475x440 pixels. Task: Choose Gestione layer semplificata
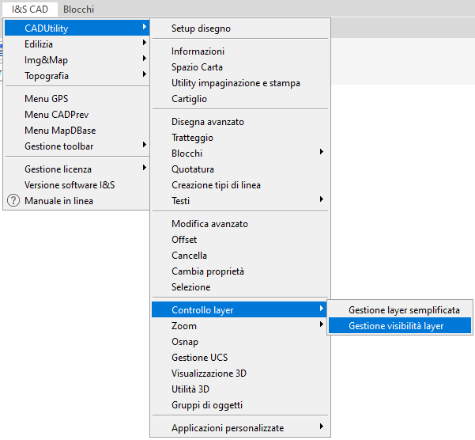(x=400, y=310)
